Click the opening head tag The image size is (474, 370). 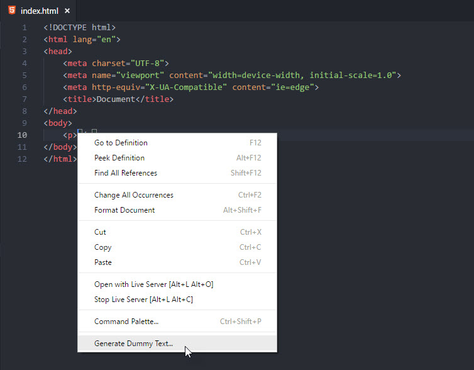click(58, 52)
